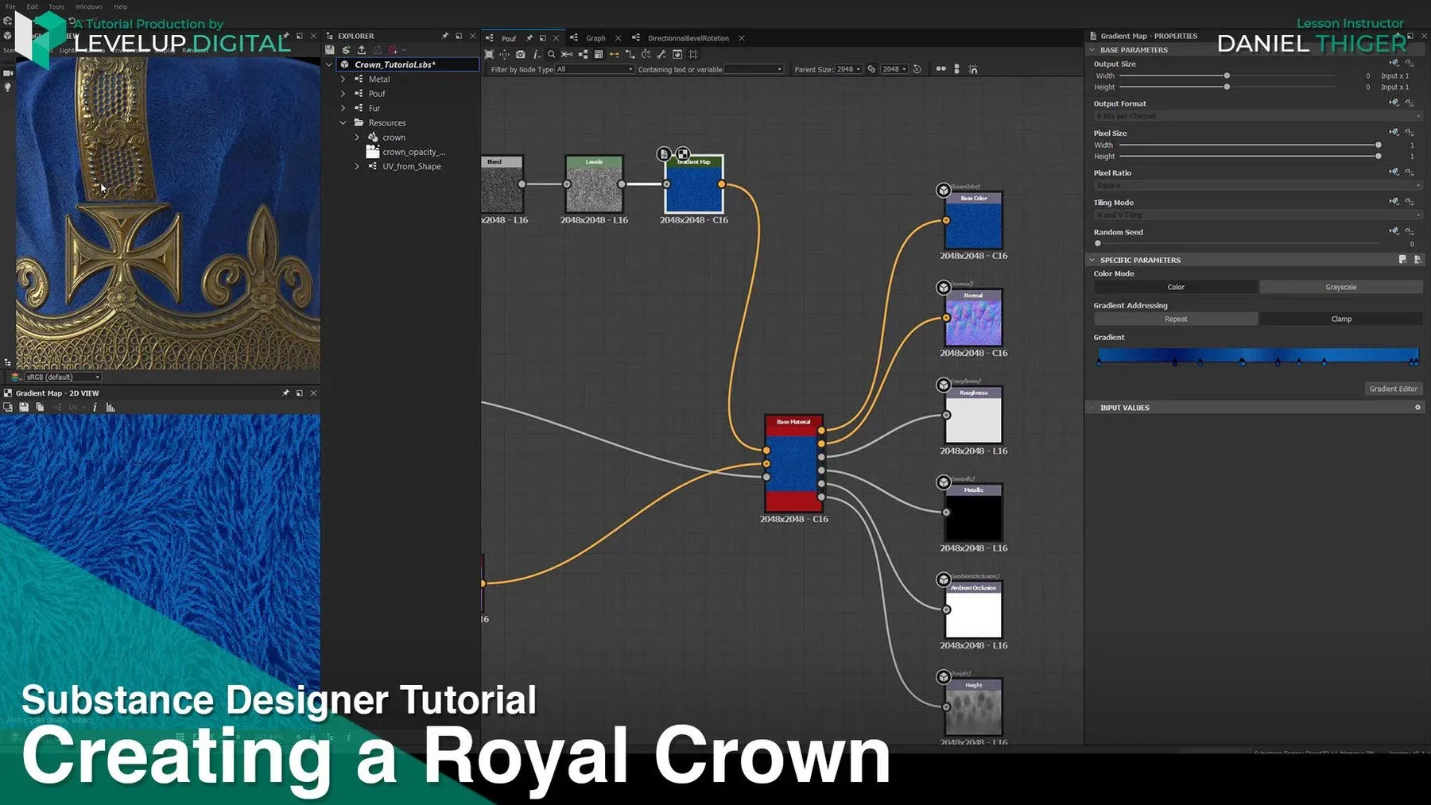Open the Filter by Node Type dropdown
The width and height of the screenshot is (1431, 805).
click(592, 69)
